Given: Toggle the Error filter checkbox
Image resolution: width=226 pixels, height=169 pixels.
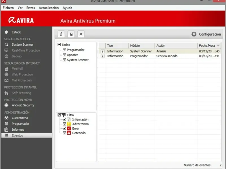Looking at the screenshot, I should pyautogui.click(x=64, y=128).
